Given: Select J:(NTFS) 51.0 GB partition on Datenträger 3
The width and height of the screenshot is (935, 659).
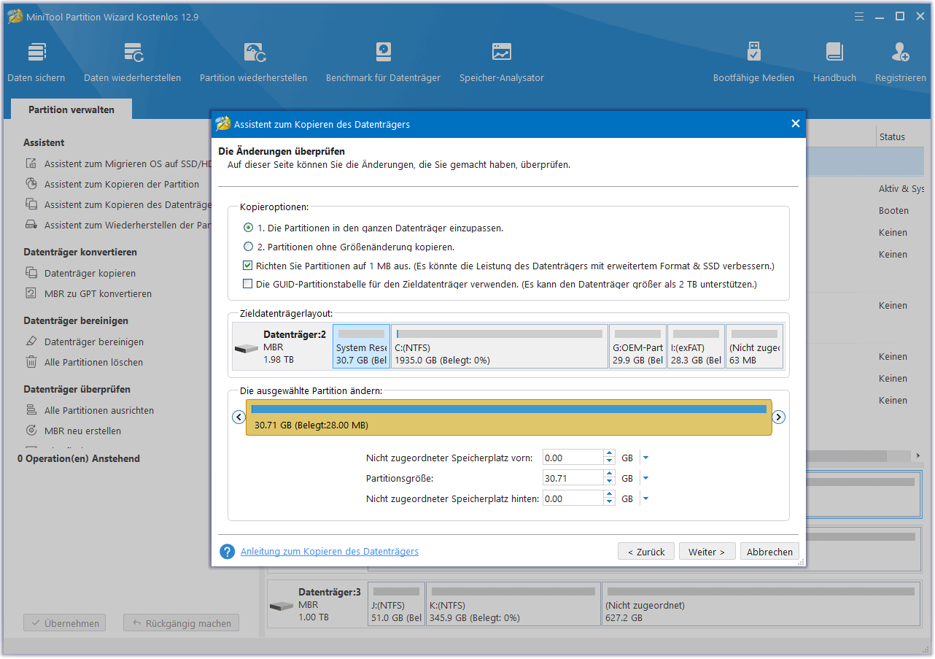Looking at the screenshot, I should (396, 604).
